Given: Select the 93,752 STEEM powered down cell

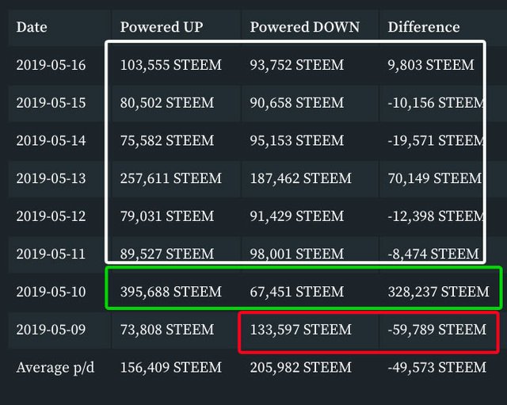Looking at the screenshot, I should pos(296,65).
